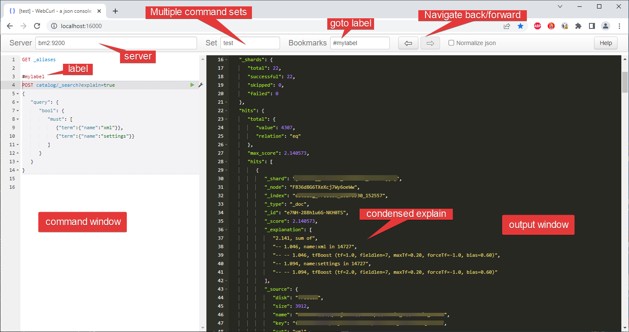Fold the inner "hits" array at line 28
Image resolution: width=629 pixels, height=332 pixels.
[226, 162]
